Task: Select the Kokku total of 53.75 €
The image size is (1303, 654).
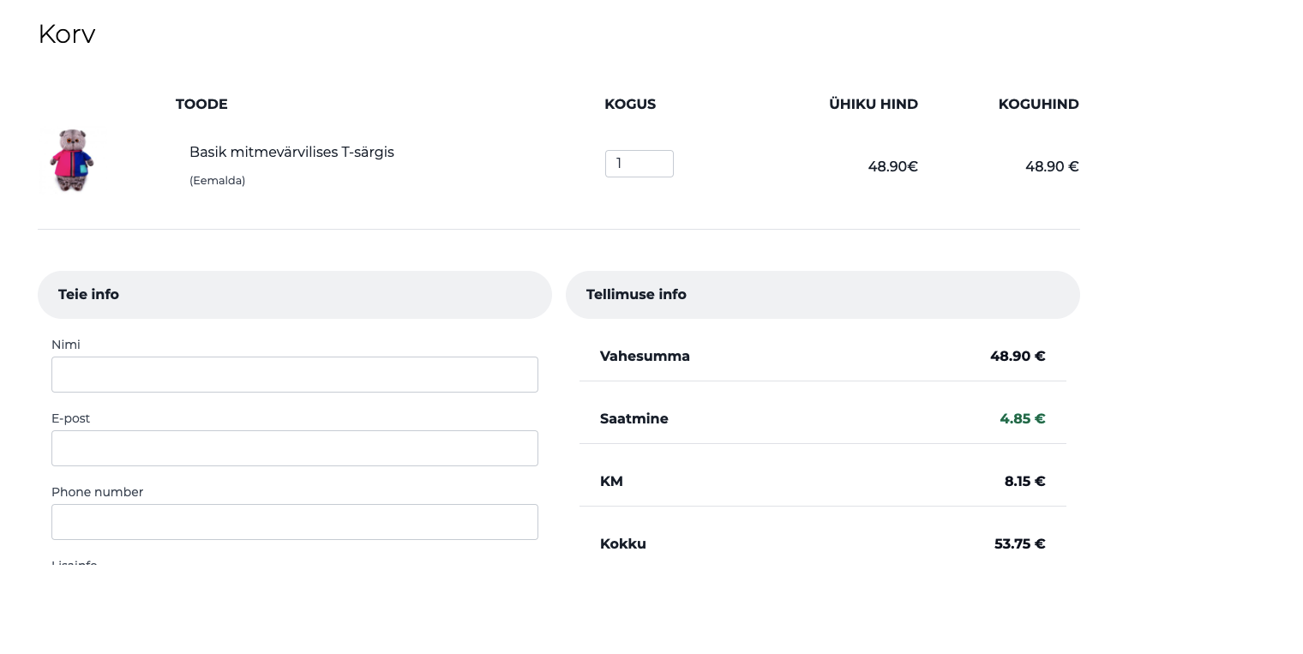Action: [1019, 544]
